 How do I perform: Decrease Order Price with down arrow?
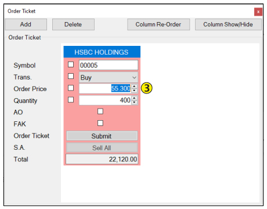[x=135, y=91]
